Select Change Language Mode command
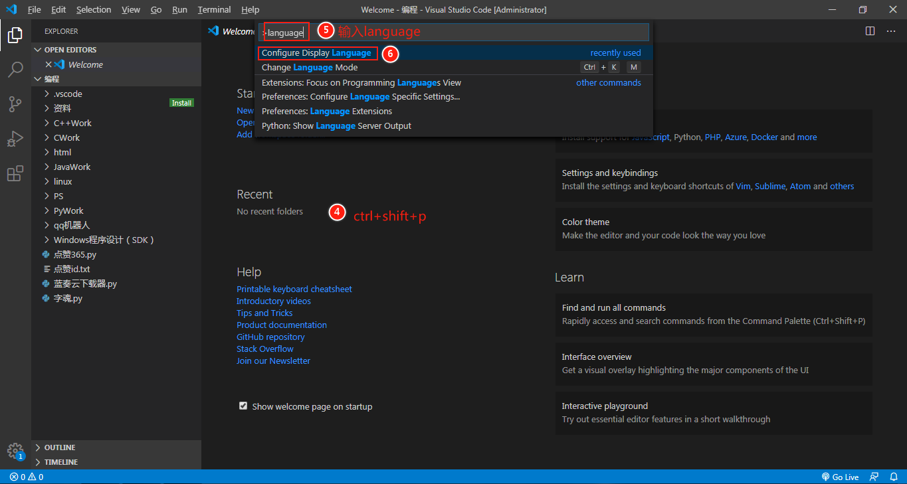Image resolution: width=907 pixels, height=484 pixels. pyautogui.click(x=454, y=67)
